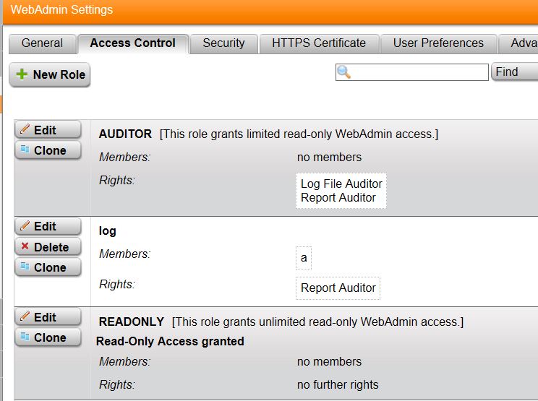
Task: Click the green plus New Role icon
Action: [x=22, y=75]
